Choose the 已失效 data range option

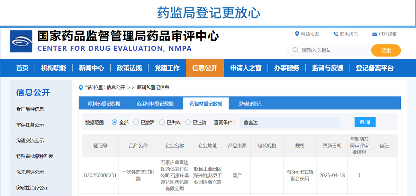coord(162,122)
